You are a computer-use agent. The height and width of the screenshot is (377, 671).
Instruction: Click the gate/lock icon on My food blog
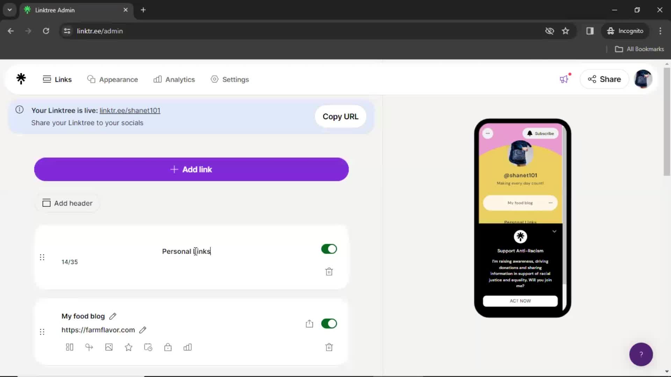point(168,348)
